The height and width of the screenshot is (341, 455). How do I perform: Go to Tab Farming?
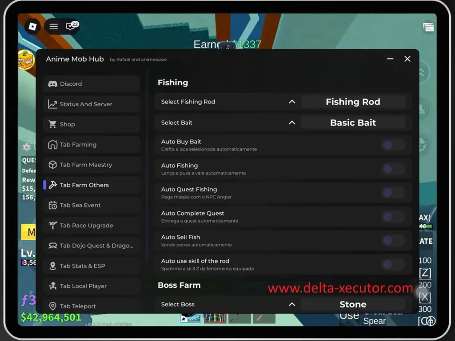pyautogui.click(x=92, y=144)
